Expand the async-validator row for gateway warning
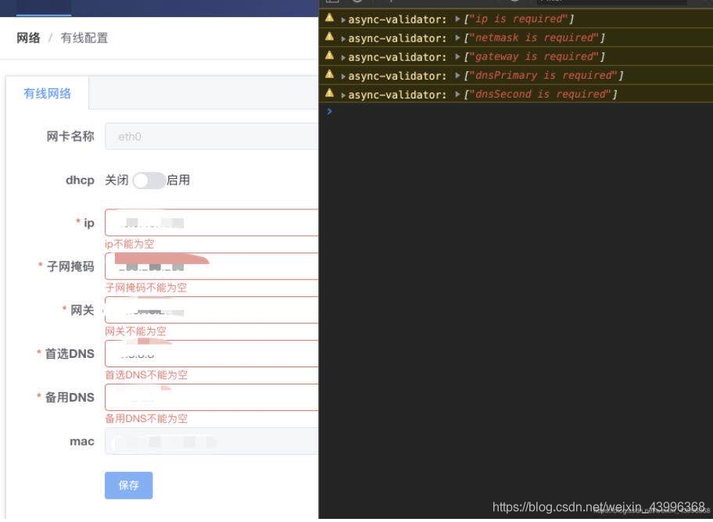The width and height of the screenshot is (713, 522). coord(343,58)
